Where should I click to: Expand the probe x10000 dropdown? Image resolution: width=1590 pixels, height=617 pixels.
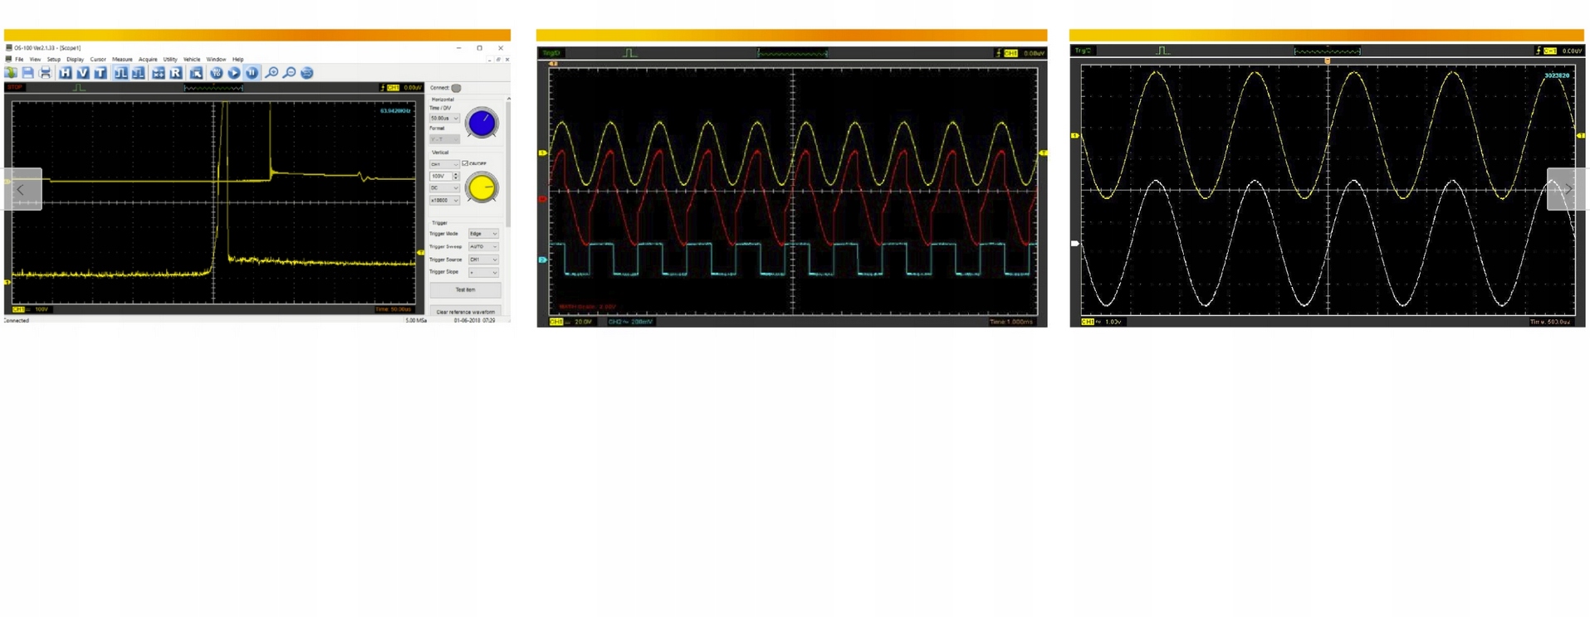pos(444,201)
